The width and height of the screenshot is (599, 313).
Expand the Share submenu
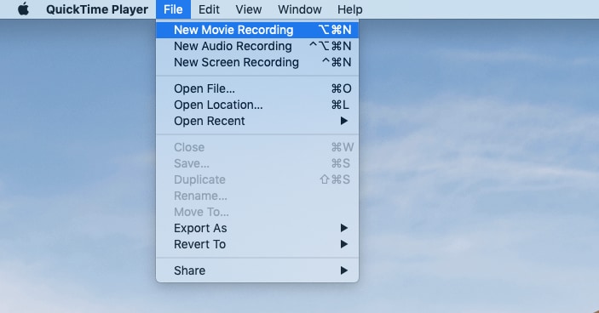click(257, 270)
